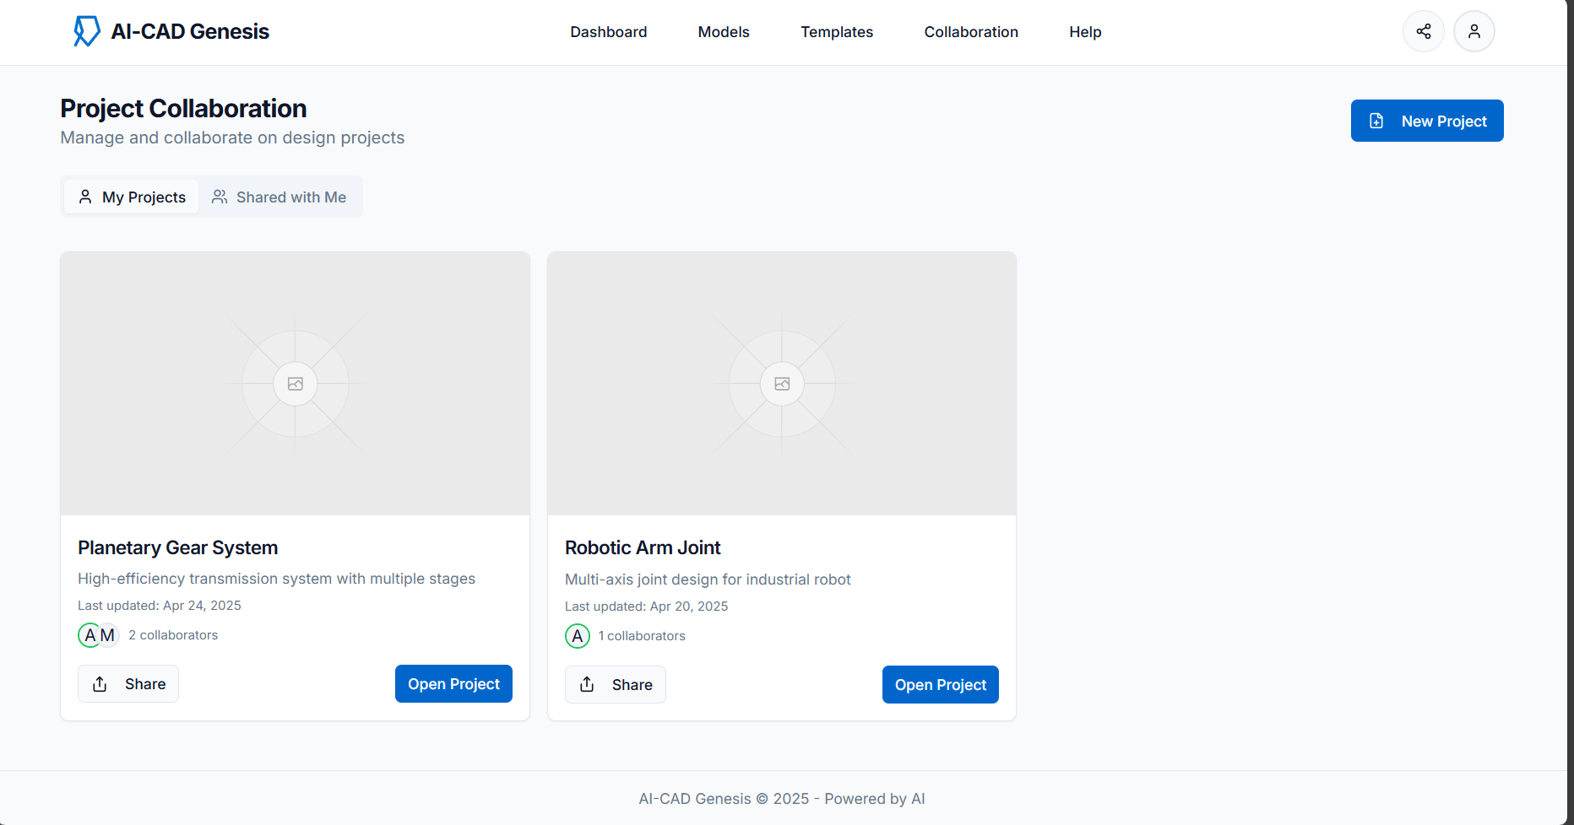
Task: Click collaborator avatar M on Planetary Gear System
Action: 107,635
